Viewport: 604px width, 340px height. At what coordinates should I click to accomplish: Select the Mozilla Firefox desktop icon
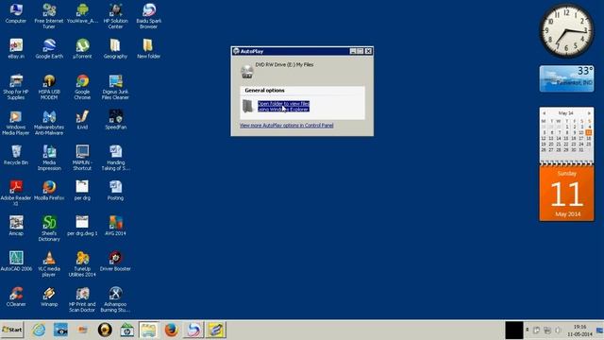49,190
